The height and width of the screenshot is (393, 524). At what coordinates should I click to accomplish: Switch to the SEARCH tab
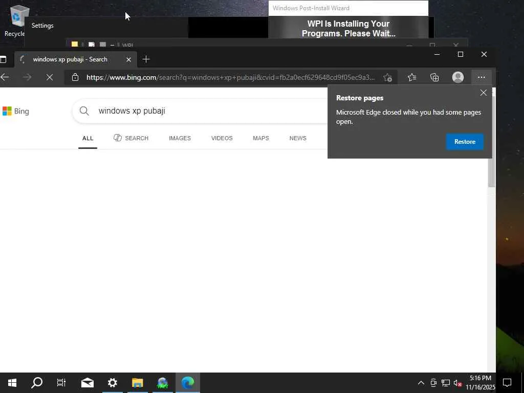click(x=131, y=138)
